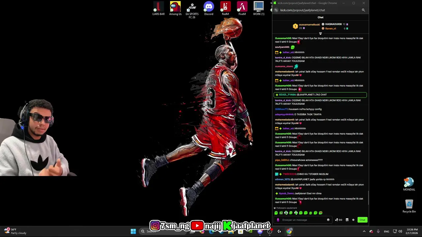The image size is (422, 237).
Task: Launch the RedM desktop shortcut
Action: 226,9
